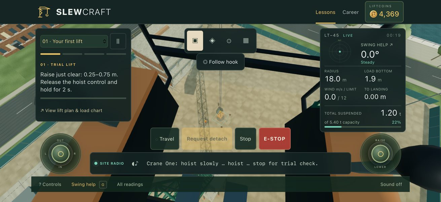441x202 pixels.
Task: Select the diamond camera view icon
Action: tap(212, 41)
